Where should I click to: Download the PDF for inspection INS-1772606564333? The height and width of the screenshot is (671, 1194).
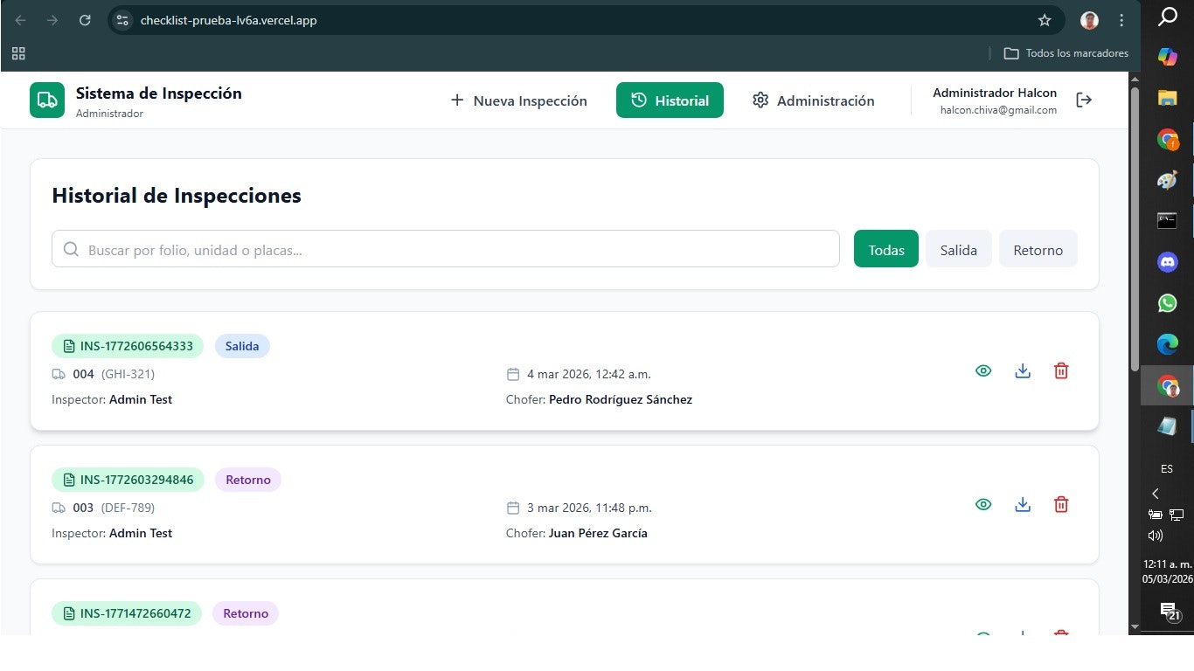click(1023, 370)
